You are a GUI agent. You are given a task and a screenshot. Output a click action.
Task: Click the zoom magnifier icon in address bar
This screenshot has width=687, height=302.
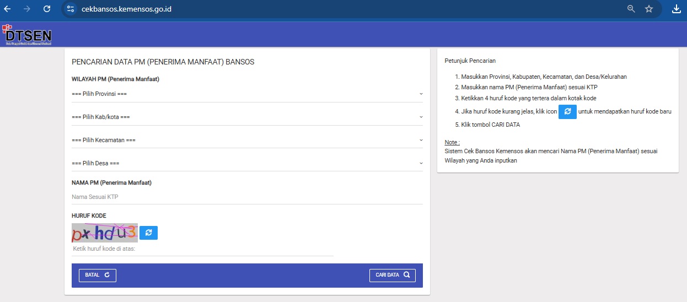[631, 9]
